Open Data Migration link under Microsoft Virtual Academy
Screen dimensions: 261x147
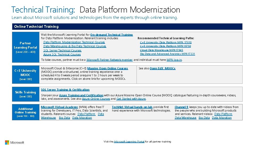coord(82,118)
